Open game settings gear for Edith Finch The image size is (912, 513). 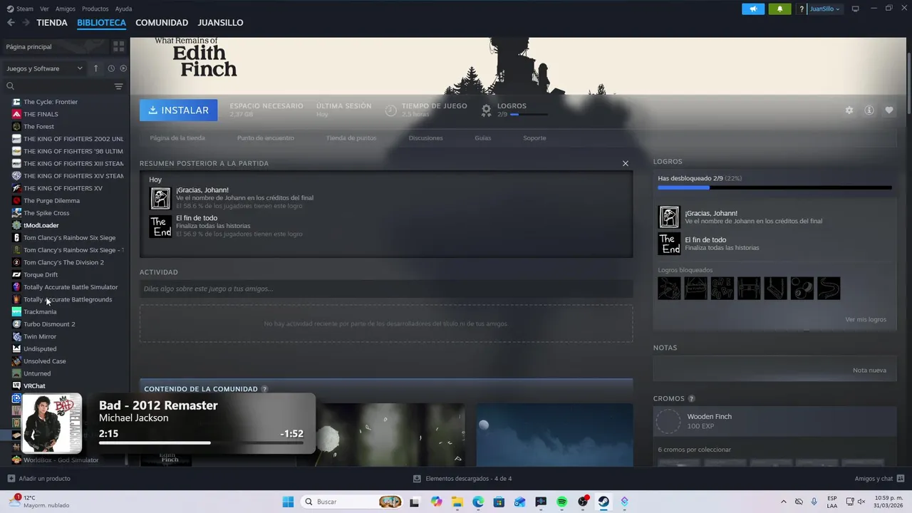[x=849, y=110]
